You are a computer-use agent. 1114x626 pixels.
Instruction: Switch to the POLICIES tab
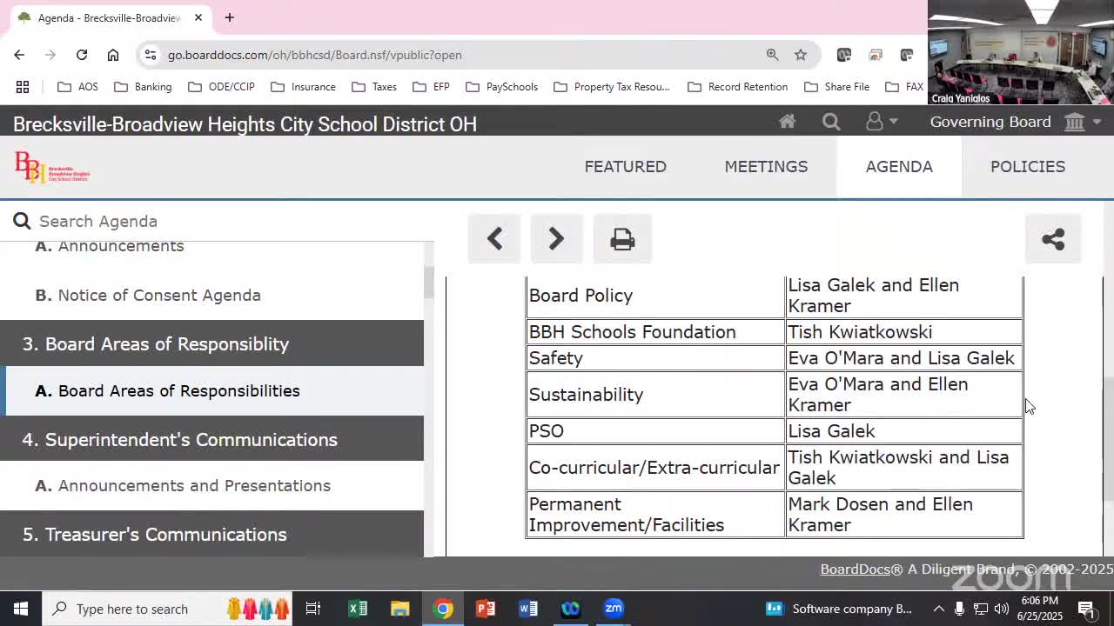tap(1028, 166)
